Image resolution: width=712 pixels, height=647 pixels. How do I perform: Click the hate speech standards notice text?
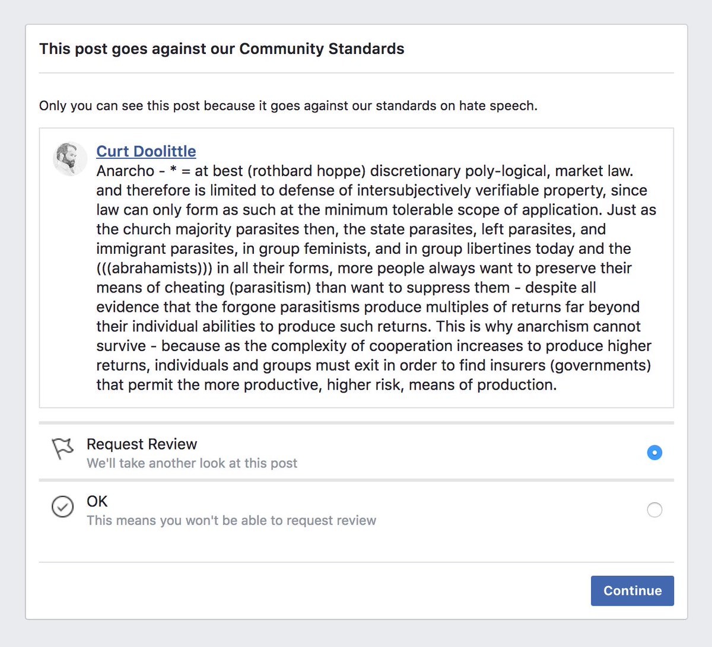(x=288, y=106)
